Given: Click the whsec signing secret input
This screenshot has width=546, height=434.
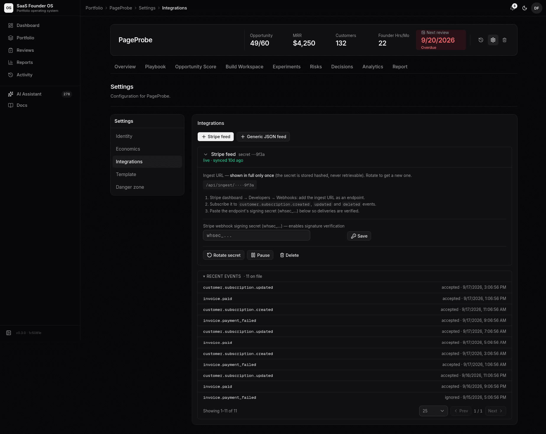Looking at the screenshot, I should (x=256, y=235).
